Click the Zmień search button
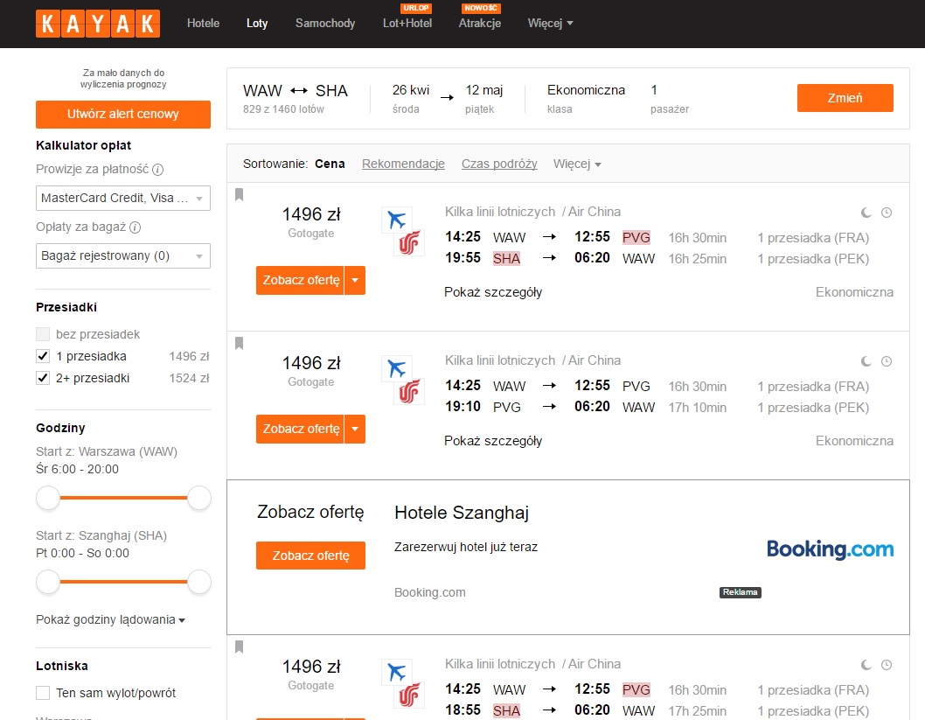This screenshot has width=925, height=720. coord(845,98)
